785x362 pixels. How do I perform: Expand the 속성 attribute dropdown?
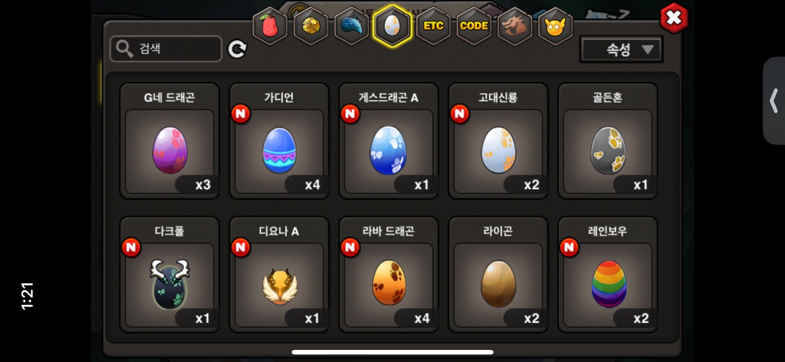621,50
